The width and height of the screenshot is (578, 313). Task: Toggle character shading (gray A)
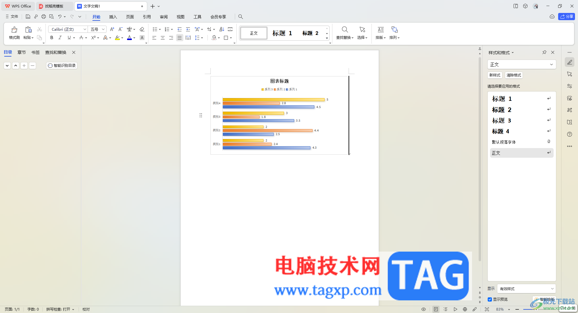(142, 38)
